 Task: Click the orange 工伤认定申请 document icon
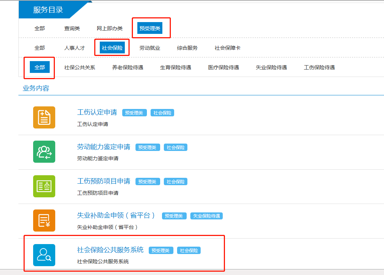point(44,117)
